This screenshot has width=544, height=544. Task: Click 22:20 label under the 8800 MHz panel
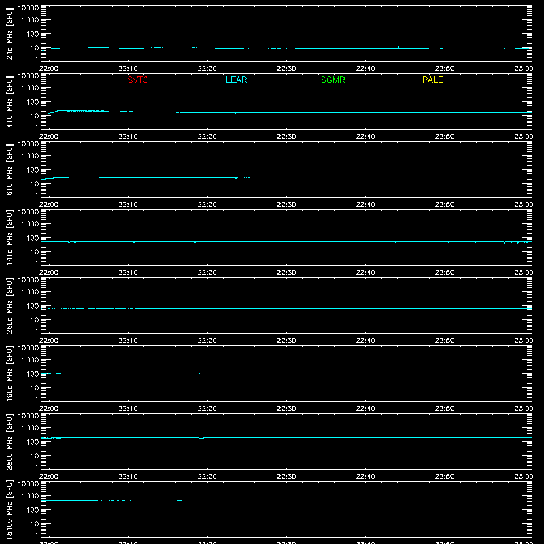207,477
